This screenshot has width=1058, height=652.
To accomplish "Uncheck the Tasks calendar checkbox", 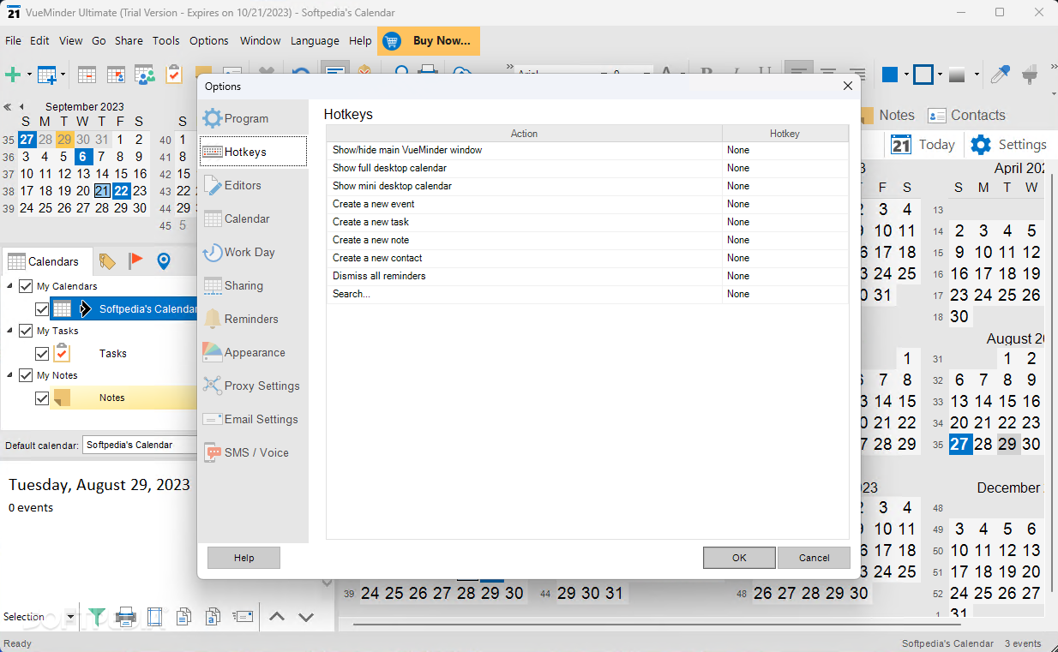I will tap(42, 353).
